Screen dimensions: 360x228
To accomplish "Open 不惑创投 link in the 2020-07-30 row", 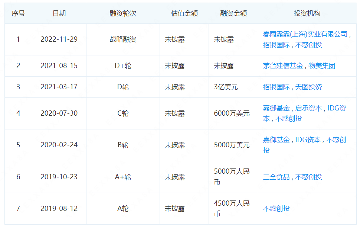I will click(288, 119).
